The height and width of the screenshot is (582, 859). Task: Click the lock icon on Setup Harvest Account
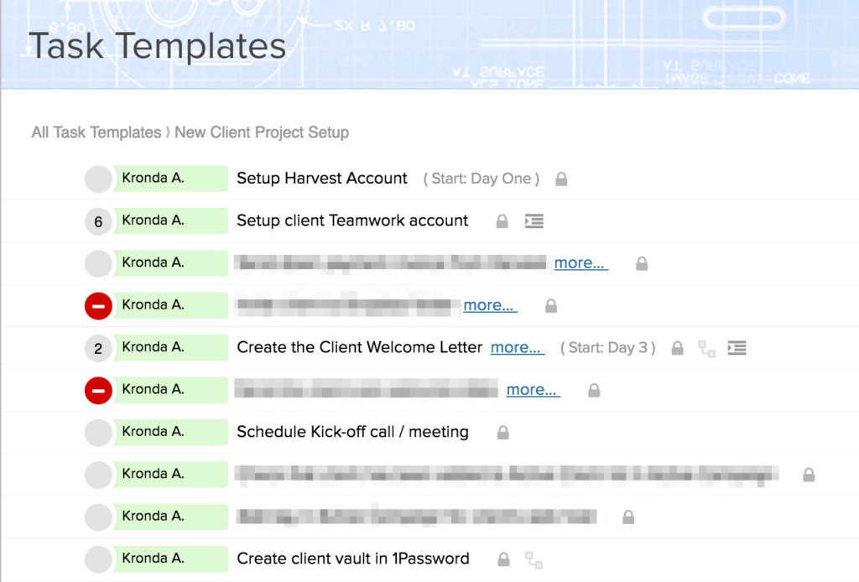tap(560, 179)
